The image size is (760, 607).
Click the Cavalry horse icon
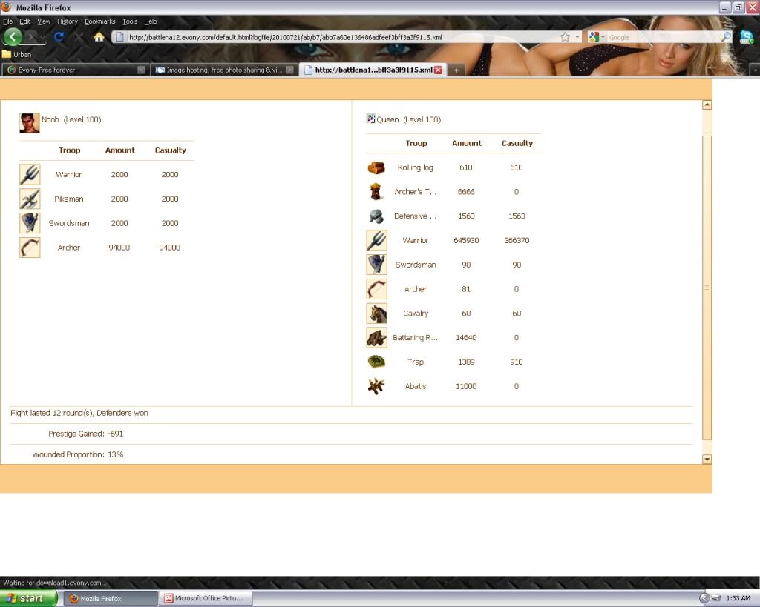tap(376, 314)
